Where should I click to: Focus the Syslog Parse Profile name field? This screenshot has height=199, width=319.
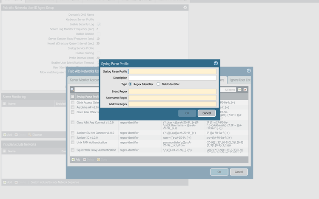[x=172, y=71]
